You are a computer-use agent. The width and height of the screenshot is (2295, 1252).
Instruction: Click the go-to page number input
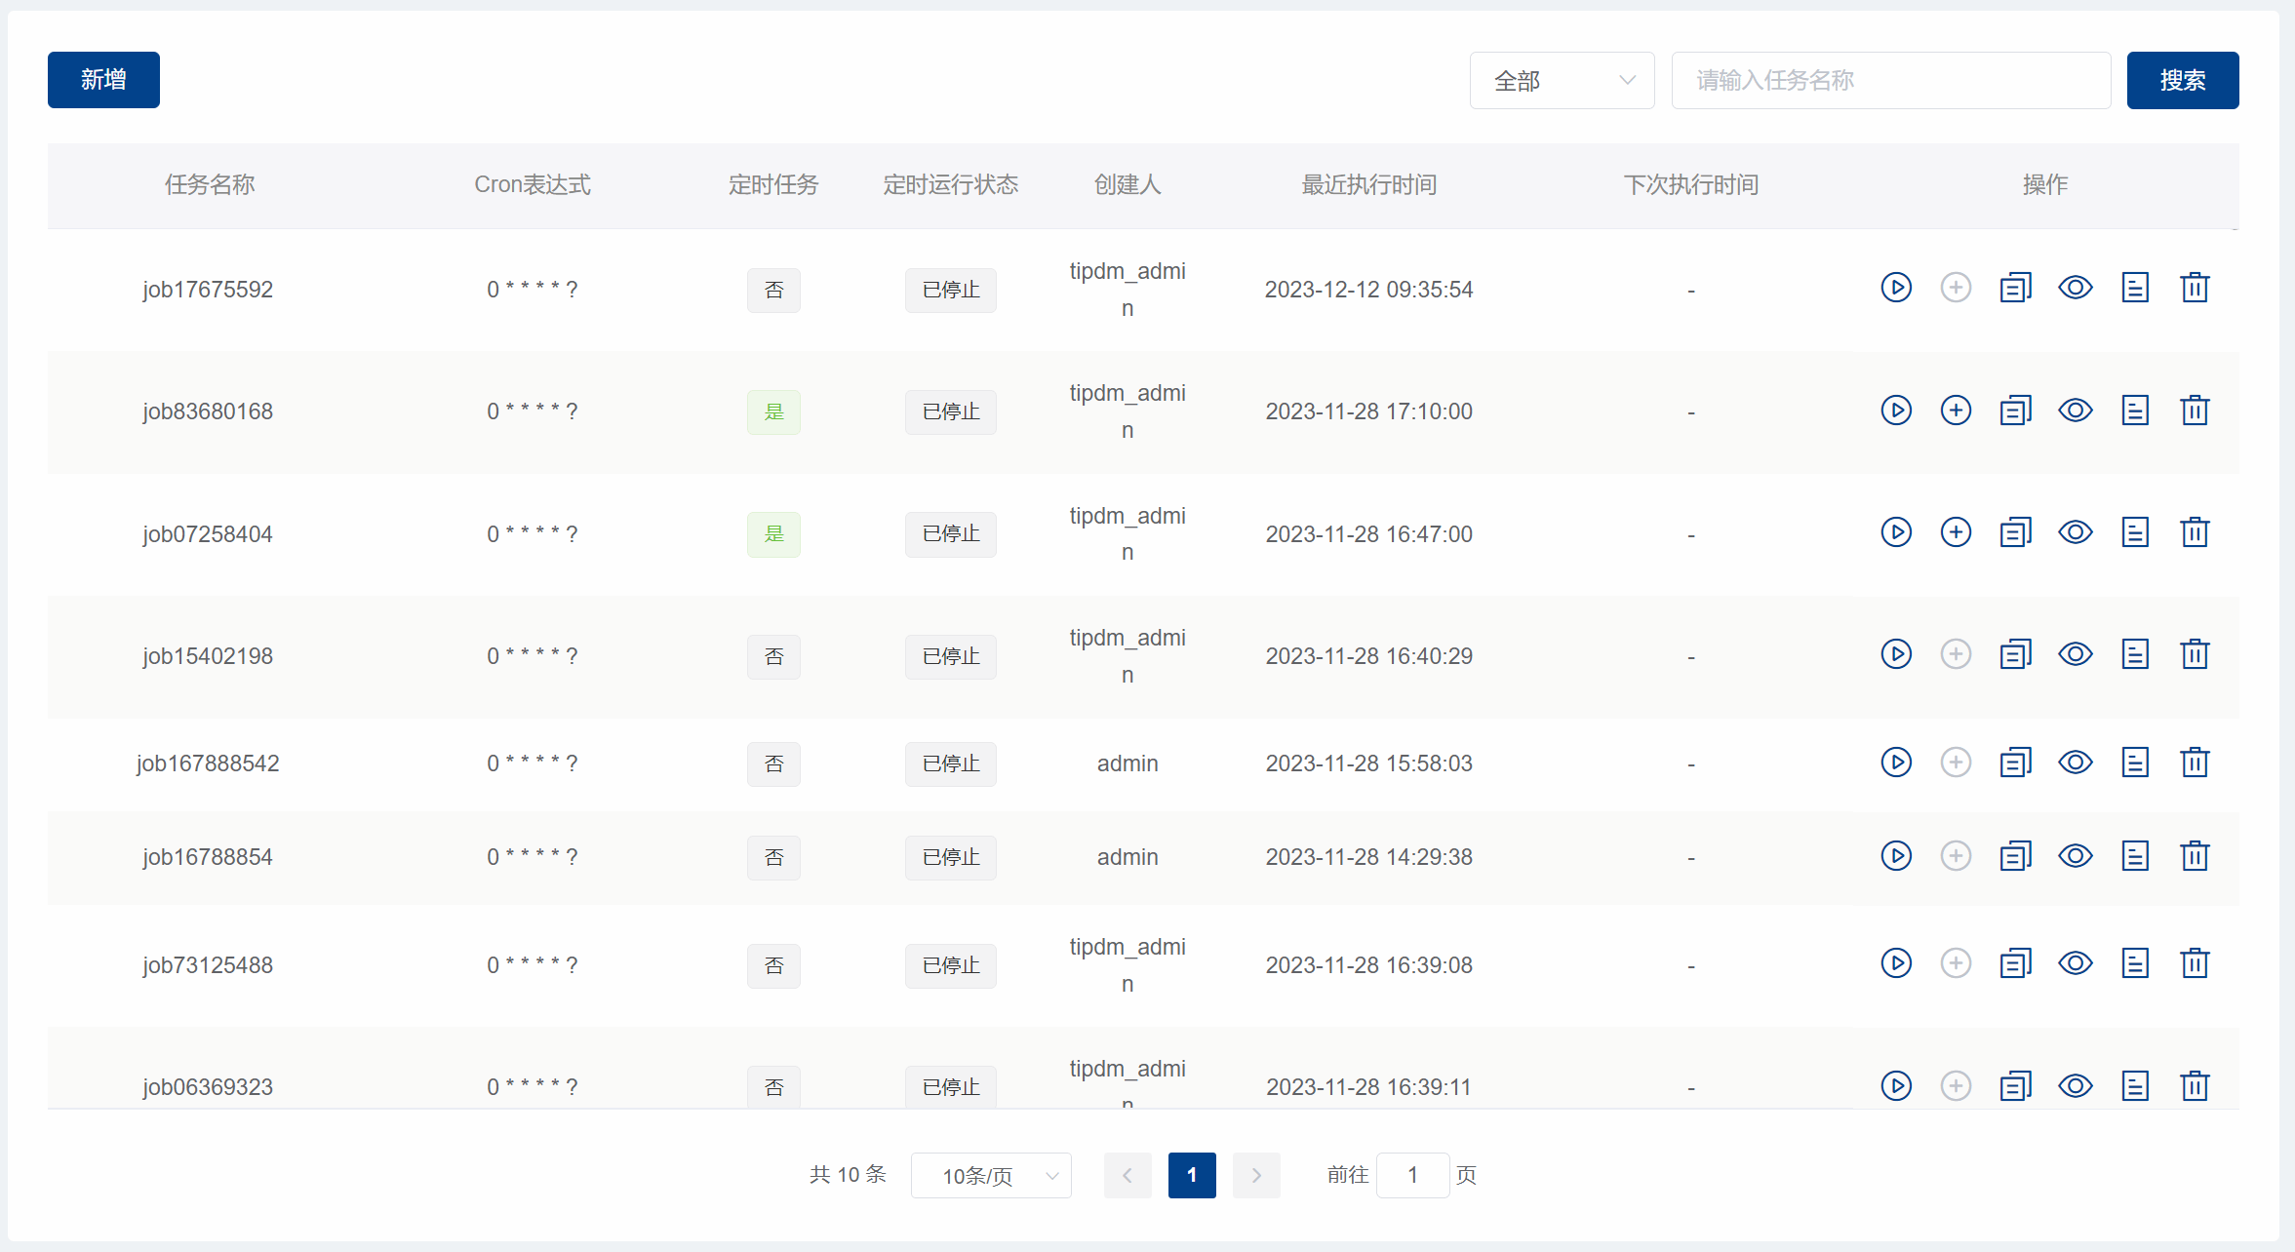pos(1411,1175)
